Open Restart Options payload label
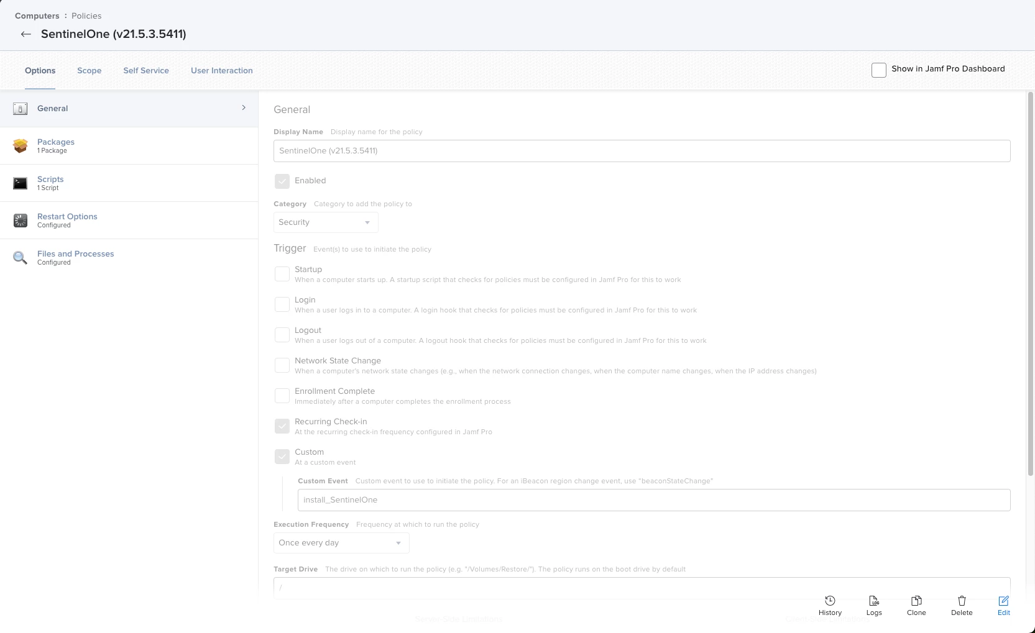 click(67, 217)
